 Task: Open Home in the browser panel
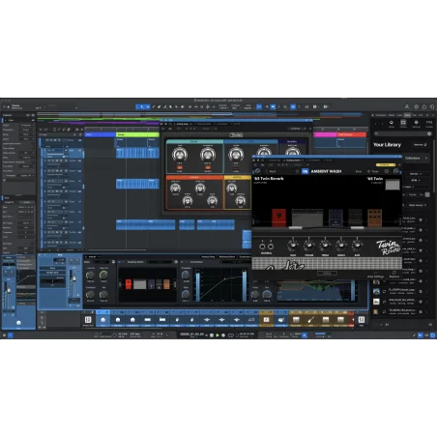[392, 124]
